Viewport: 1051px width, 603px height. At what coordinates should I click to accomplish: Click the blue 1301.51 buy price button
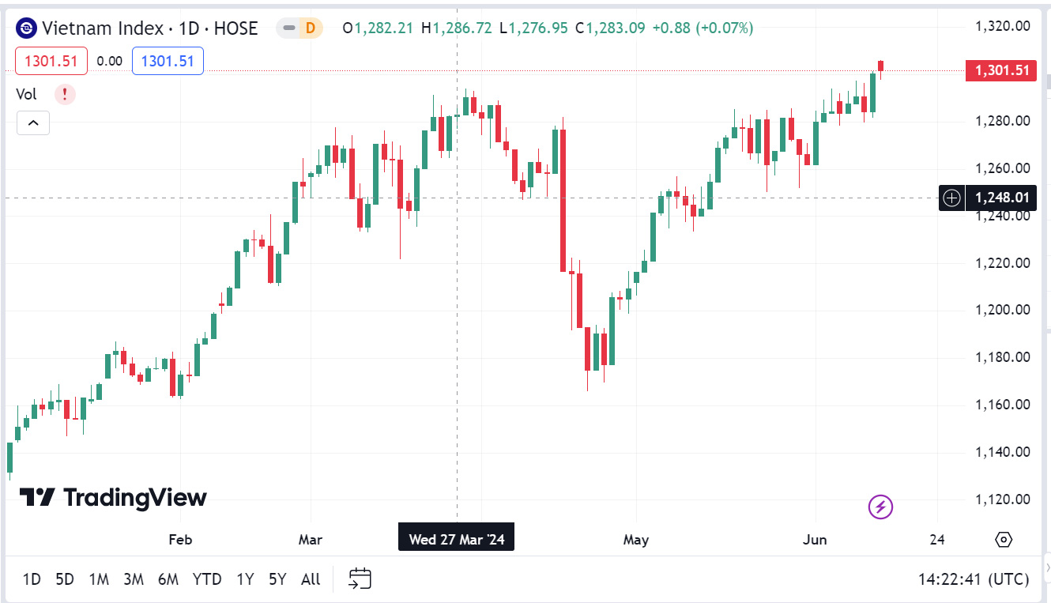(x=168, y=61)
